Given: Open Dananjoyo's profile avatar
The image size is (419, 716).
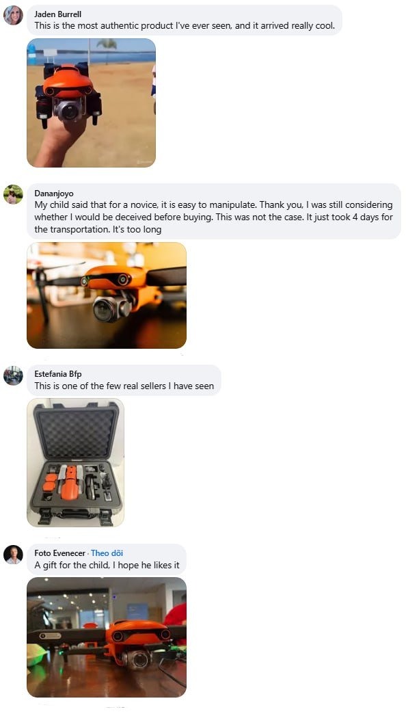Looking at the screenshot, I should [13, 194].
